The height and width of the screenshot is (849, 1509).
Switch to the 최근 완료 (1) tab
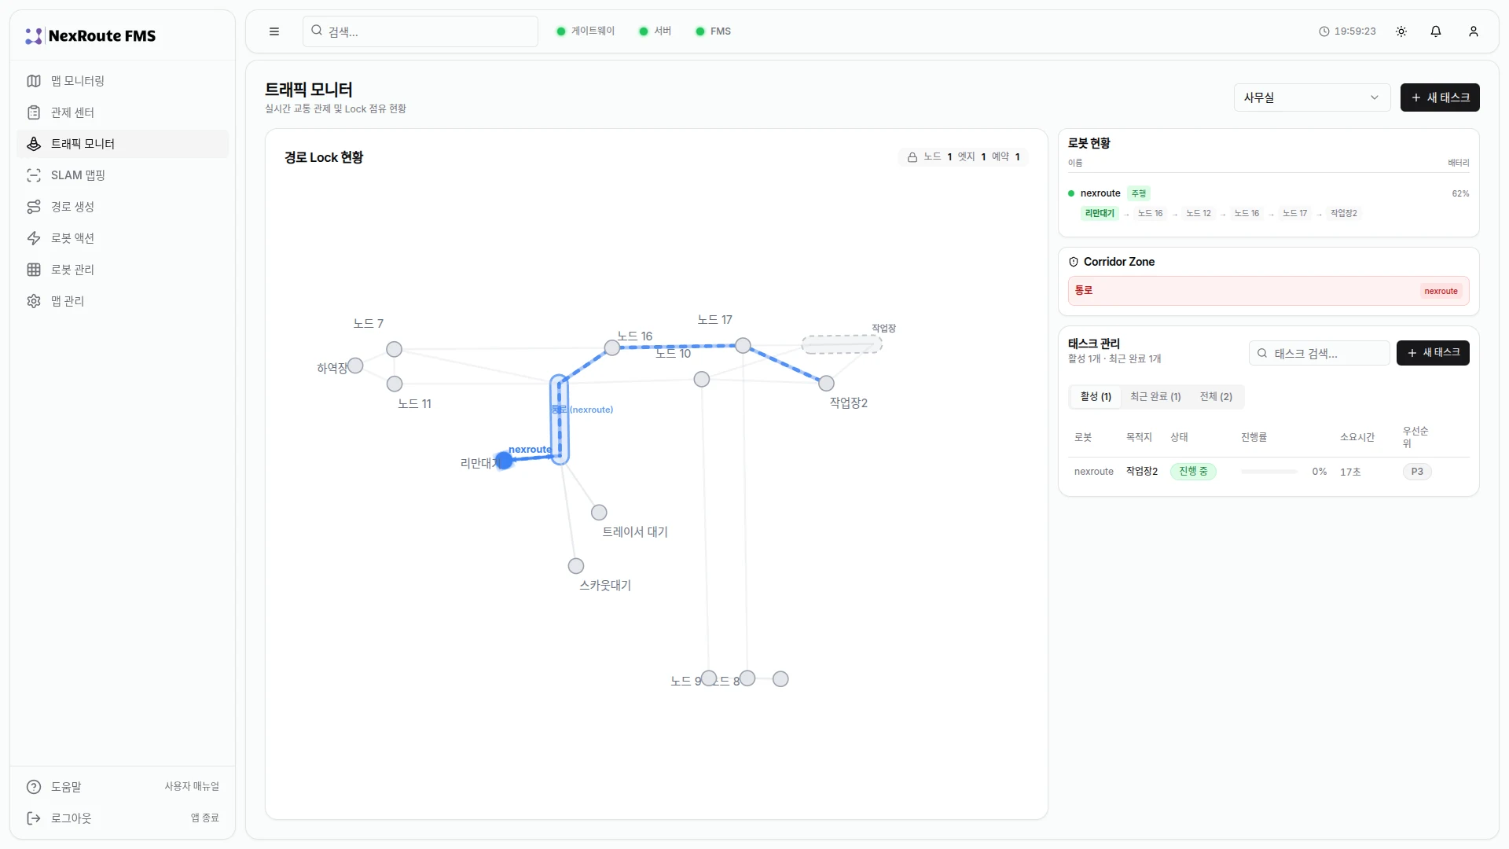click(1155, 397)
